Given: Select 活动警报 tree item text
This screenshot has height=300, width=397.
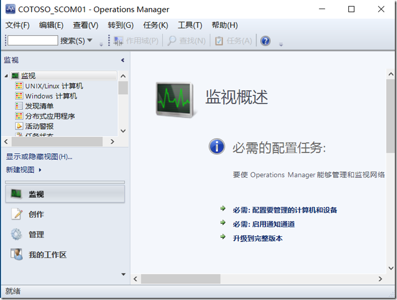Looking at the screenshot, I should pos(39,126).
